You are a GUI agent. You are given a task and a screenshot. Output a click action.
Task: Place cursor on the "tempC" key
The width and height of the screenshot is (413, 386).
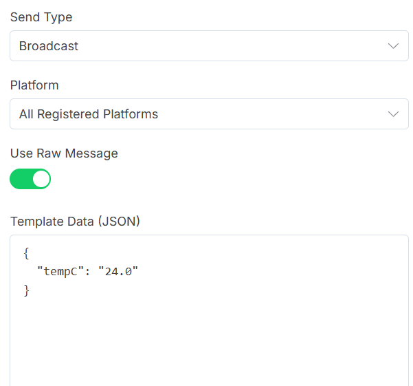60,271
